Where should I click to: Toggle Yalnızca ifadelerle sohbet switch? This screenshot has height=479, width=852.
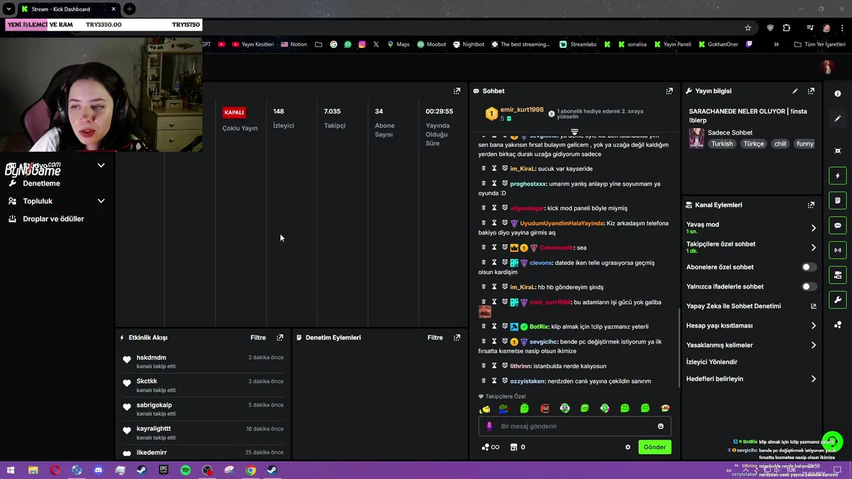point(809,287)
